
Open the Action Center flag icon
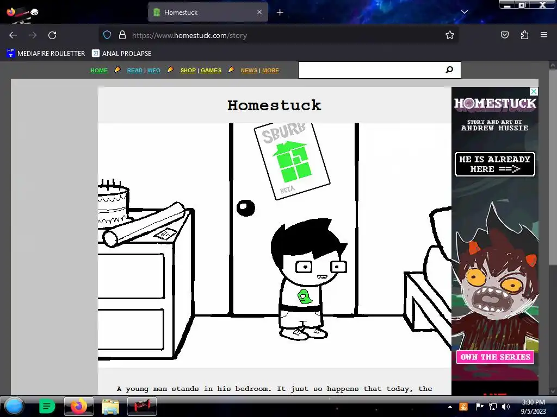479,407
